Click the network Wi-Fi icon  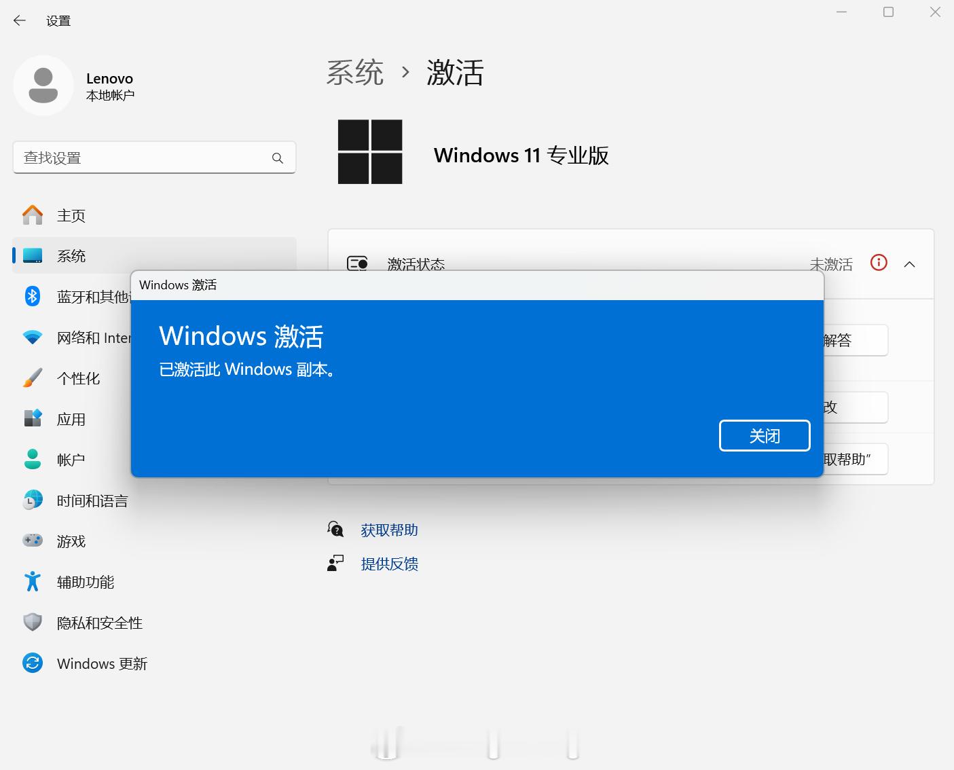(33, 337)
